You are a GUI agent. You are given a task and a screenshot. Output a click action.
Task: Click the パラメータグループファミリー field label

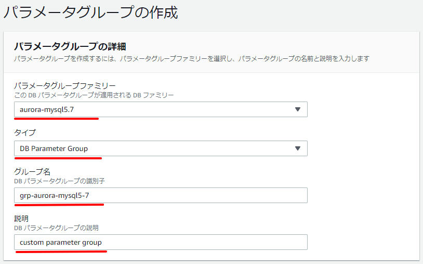(x=65, y=86)
